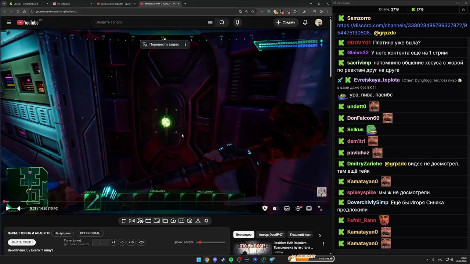
Task: Expand chips with right arrow
Action: (320, 235)
